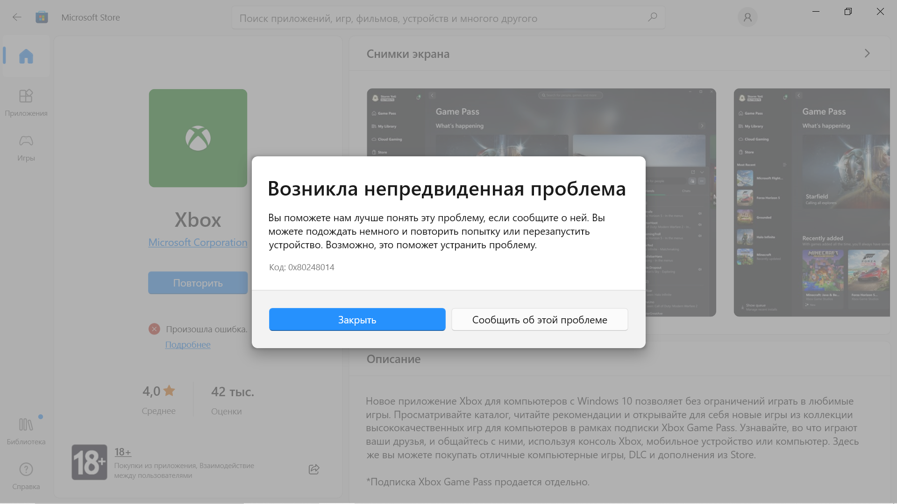Click the search magnifier icon

tap(652, 17)
